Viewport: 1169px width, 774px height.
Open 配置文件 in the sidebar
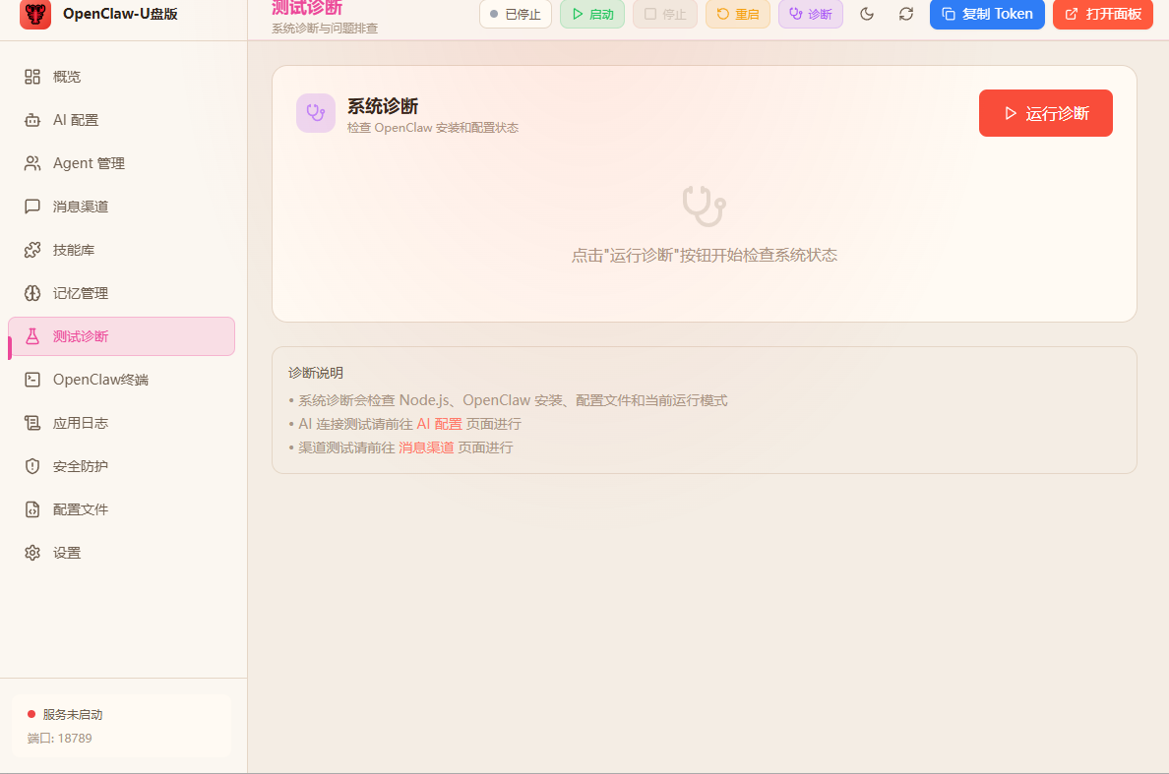121,508
